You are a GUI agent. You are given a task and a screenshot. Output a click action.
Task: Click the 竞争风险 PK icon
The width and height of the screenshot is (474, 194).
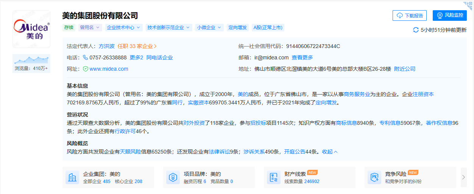[374, 177]
